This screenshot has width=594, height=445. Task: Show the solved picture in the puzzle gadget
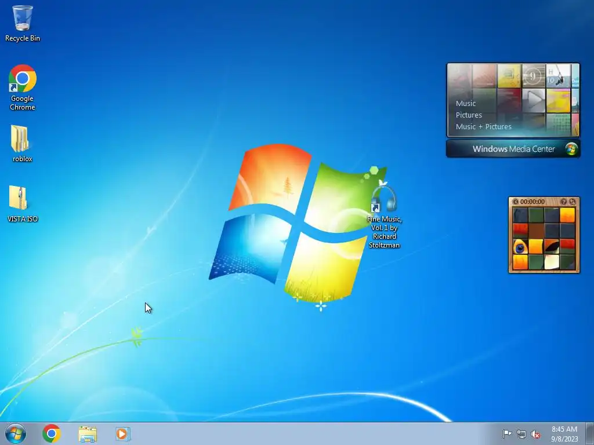(563, 202)
